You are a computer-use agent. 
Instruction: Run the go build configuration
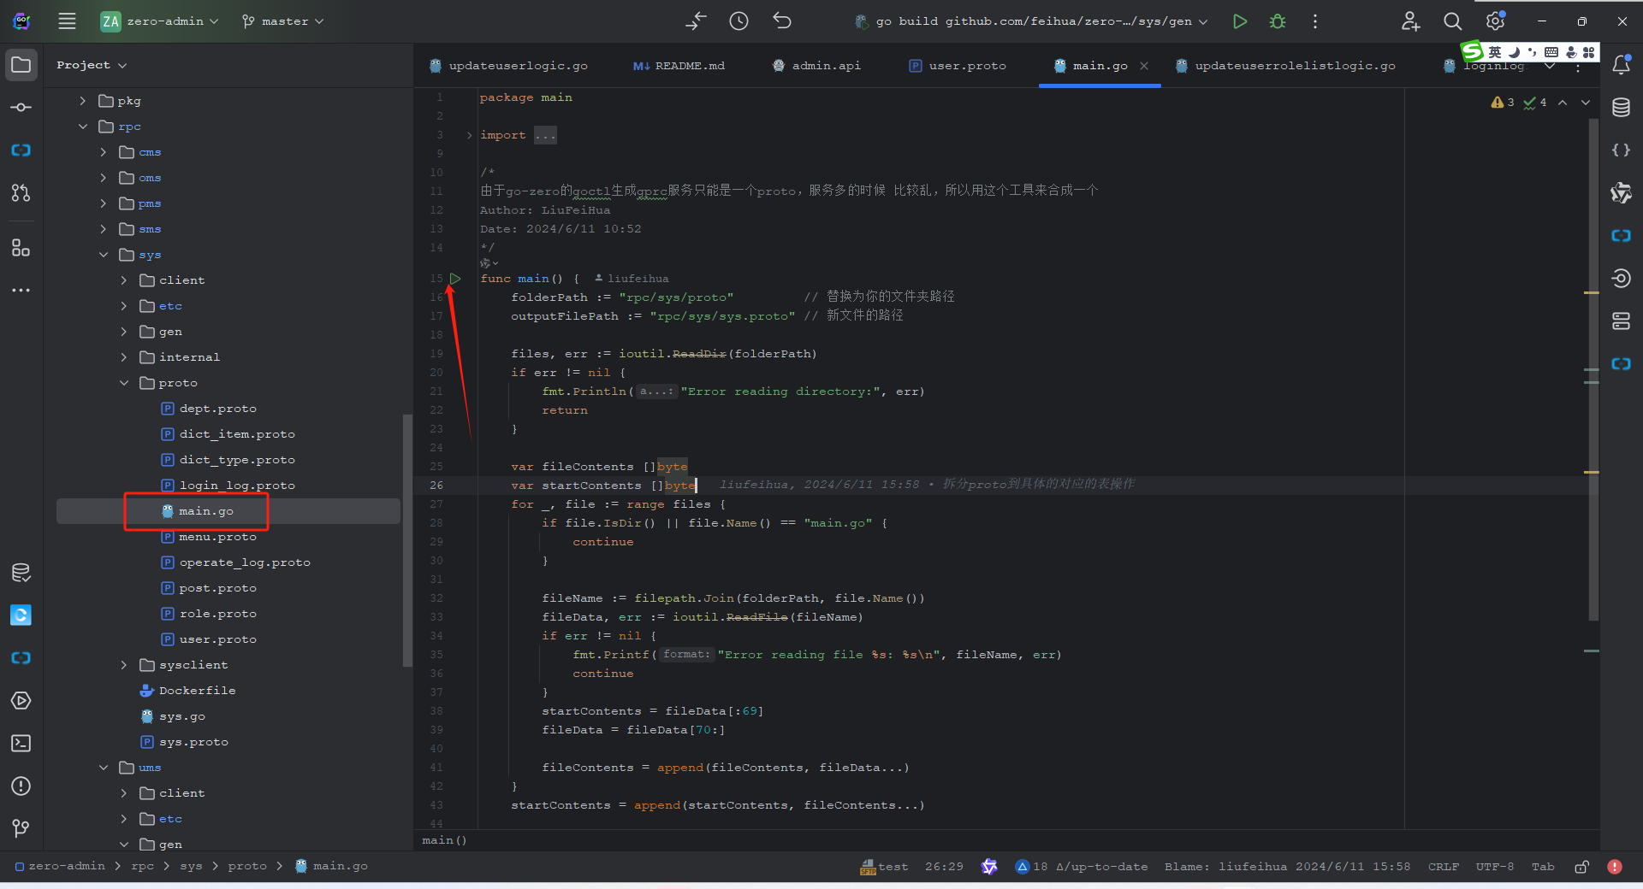coord(1240,21)
